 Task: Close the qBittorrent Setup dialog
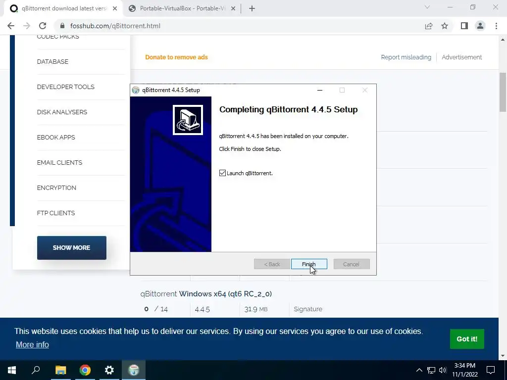point(365,90)
